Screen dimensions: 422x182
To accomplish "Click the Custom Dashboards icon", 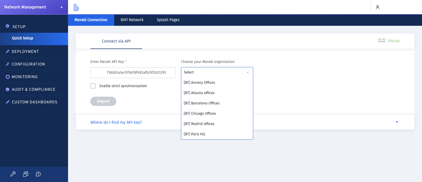I will pos(8,102).
